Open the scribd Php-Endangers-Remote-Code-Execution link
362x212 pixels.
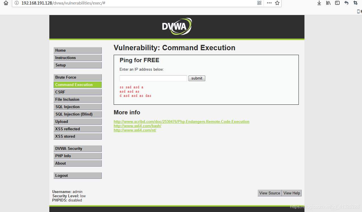[x=181, y=121]
